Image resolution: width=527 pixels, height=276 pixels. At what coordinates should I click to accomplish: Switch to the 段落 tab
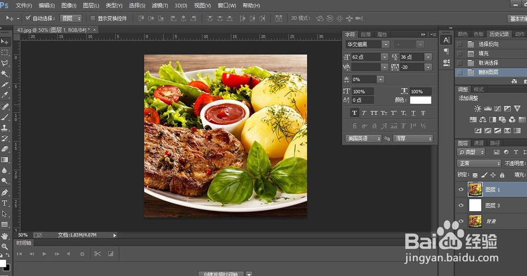[x=366, y=34]
